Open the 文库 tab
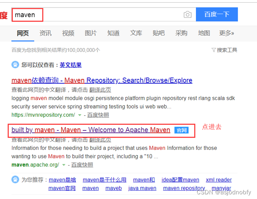This screenshot has width=257, height=199. click(x=136, y=33)
